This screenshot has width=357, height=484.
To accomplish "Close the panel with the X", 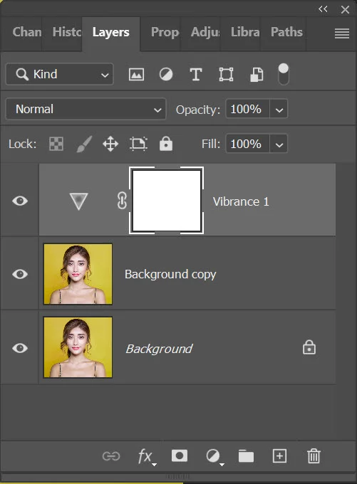I will pos(345,9).
